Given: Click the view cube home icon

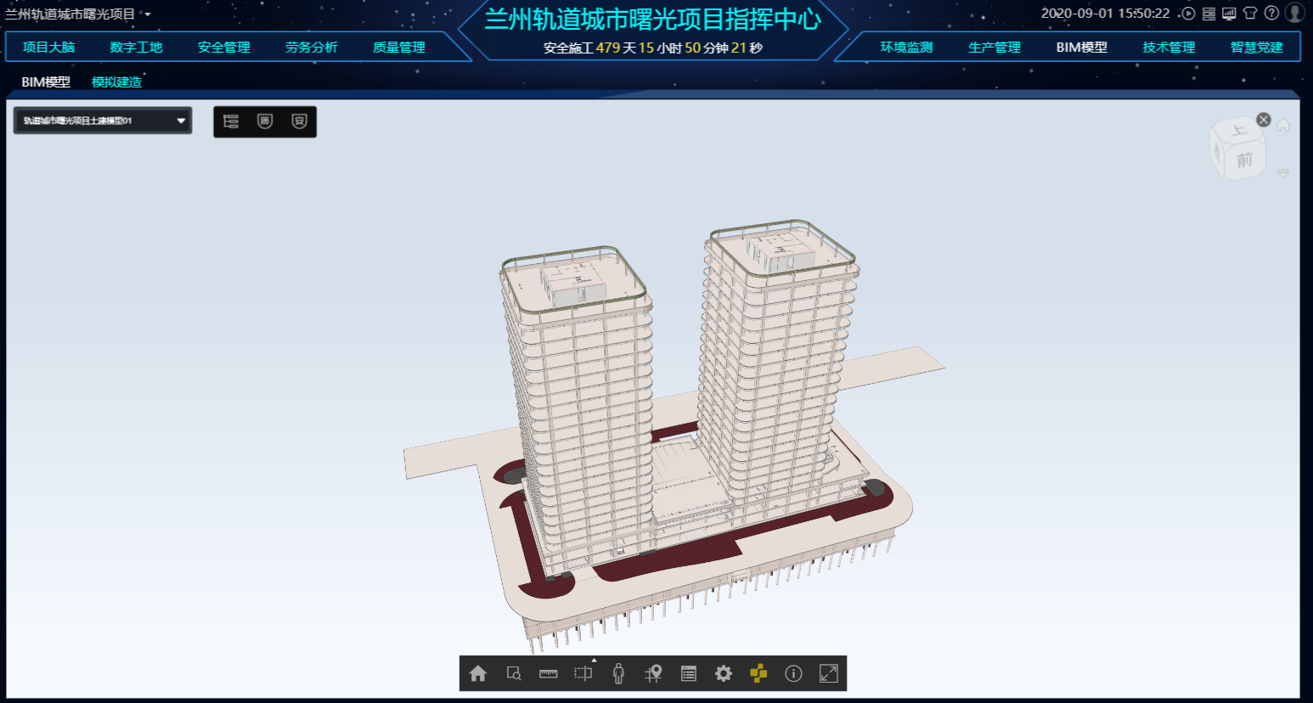Looking at the screenshot, I should (1283, 125).
